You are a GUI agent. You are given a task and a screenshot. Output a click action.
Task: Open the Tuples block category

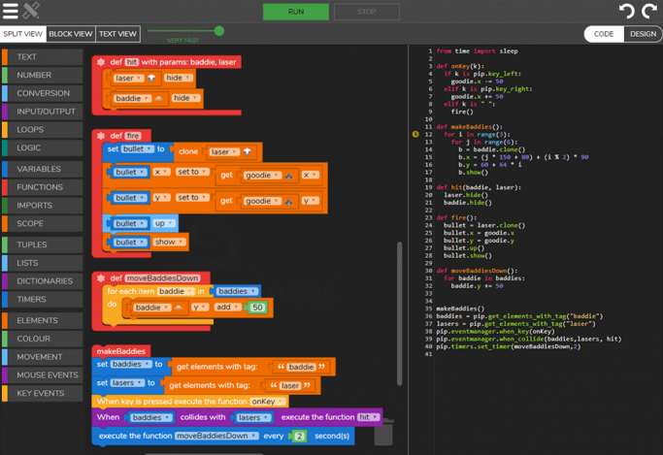[x=43, y=244]
